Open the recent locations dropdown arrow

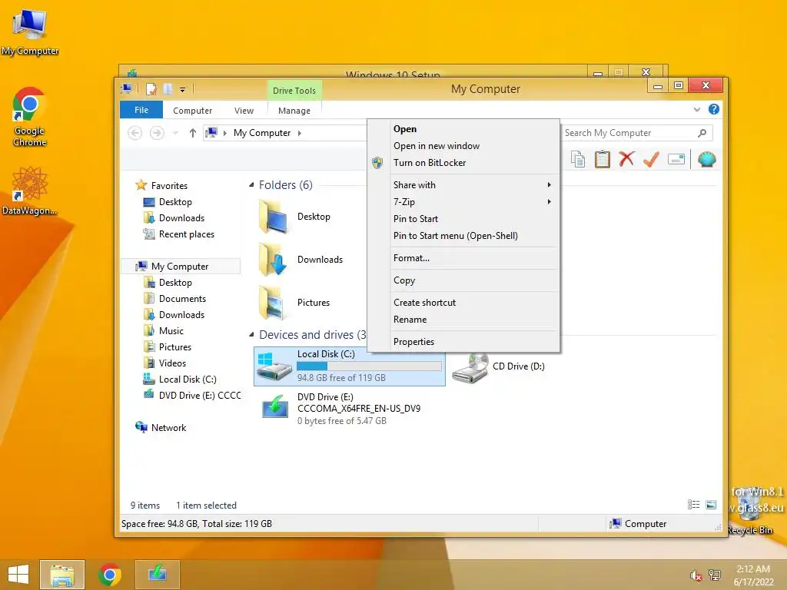175,133
